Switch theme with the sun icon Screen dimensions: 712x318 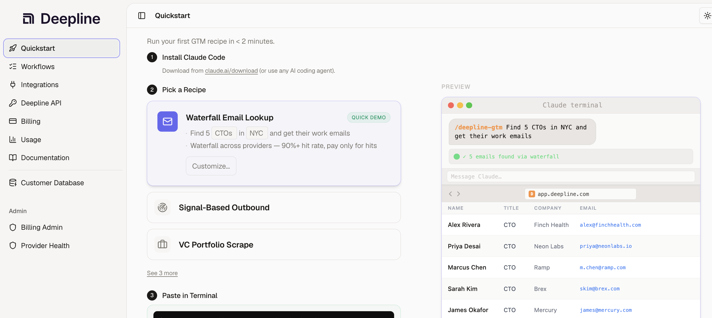(707, 16)
